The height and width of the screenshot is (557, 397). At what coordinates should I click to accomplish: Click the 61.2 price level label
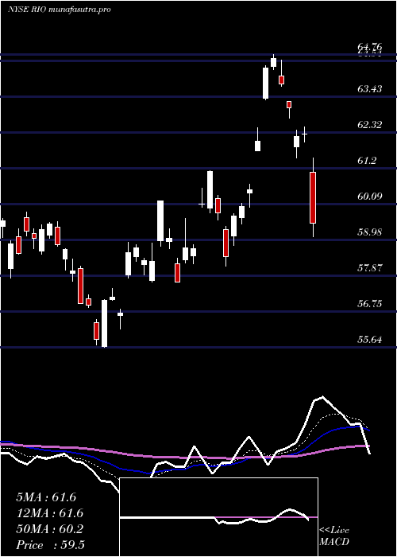(x=367, y=160)
